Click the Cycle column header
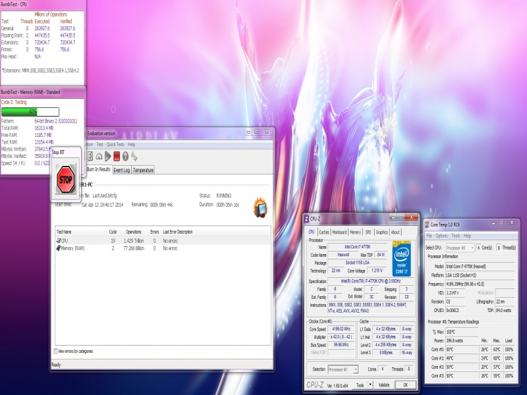This screenshot has height=395, width=527. point(113,232)
